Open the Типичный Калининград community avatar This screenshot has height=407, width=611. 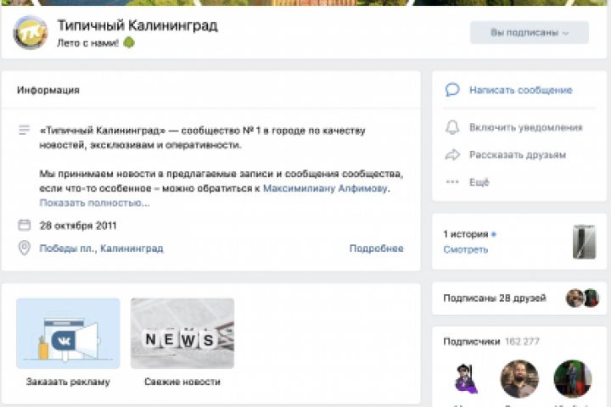(x=31, y=33)
